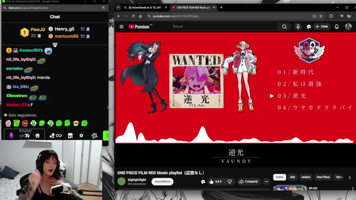The image size is (356, 200).
Task: Dislike the video with the thumbs-down icon
Action: (230, 182)
